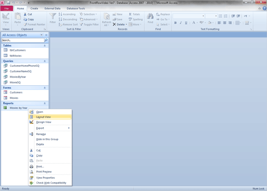Viewport: 267px width, 191px height.
Task: Click the Replace icon in Find group
Action: [x=158, y=14]
